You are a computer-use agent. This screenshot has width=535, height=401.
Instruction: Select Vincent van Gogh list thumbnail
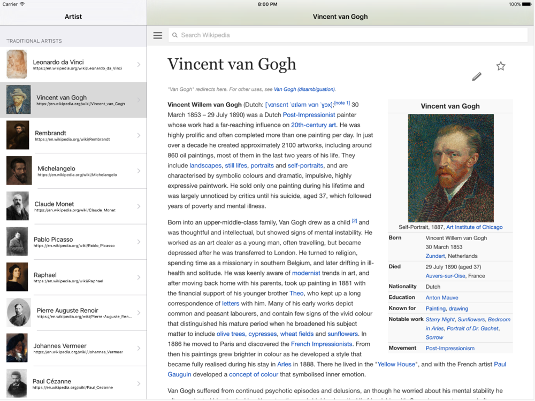[x=18, y=99]
